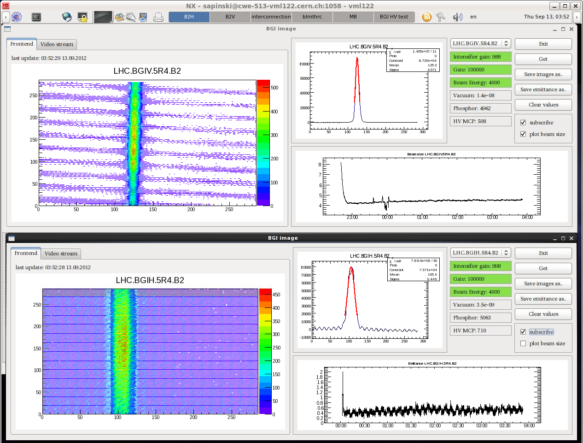Open the top BGI image window menu
Viewport: 583px width, 443px height.
7,29
